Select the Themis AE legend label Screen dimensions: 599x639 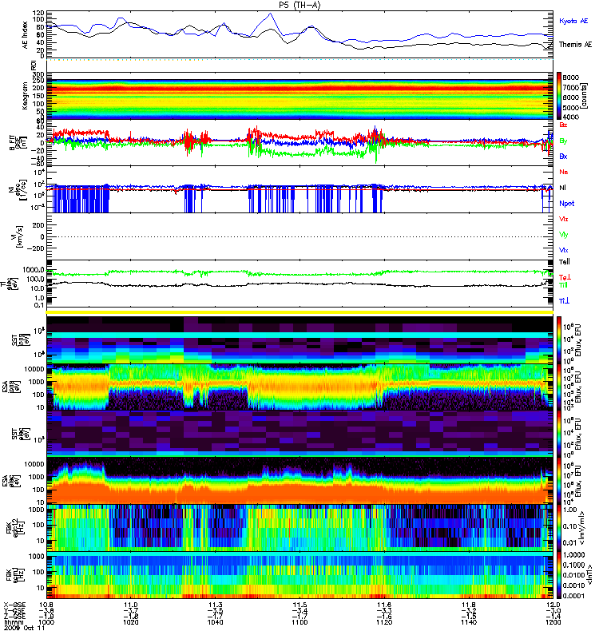pyautogui.click(x=575, y=45)
